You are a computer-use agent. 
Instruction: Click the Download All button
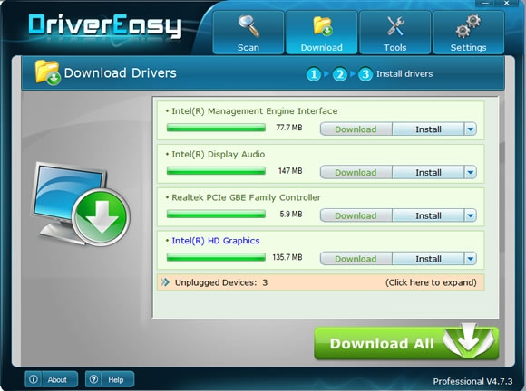click(x=406, y=342)
